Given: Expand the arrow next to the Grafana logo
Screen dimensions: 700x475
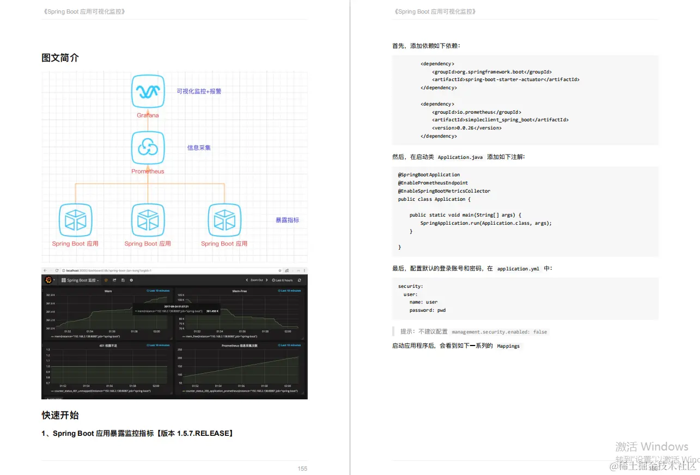Looking at the screenshot, I should [x=54, y=280].
